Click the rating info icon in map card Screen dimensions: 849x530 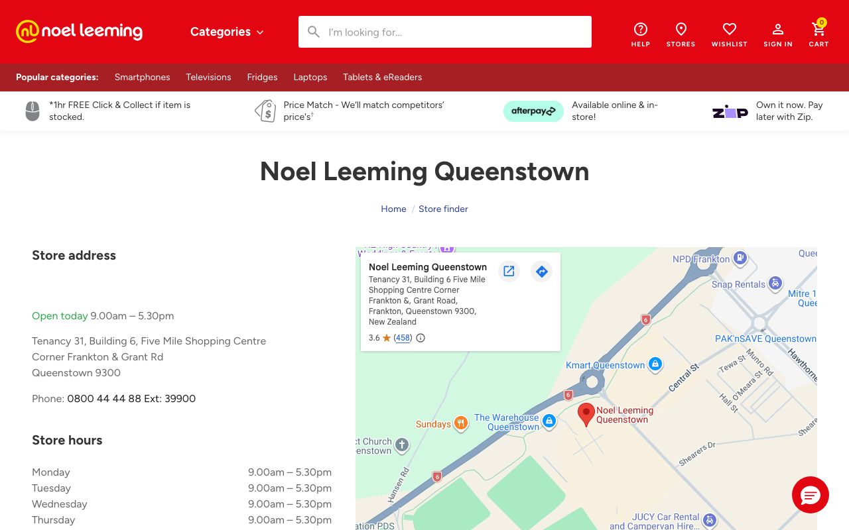click(421, 338)
